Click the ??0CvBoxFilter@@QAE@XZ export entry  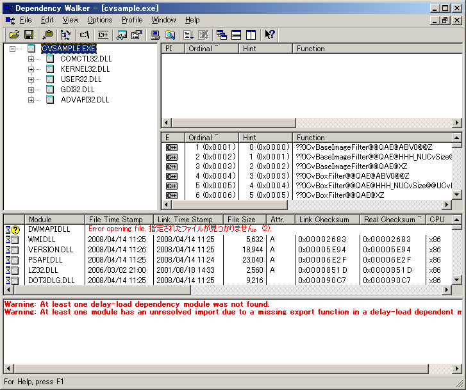click(x=340, y=195)
